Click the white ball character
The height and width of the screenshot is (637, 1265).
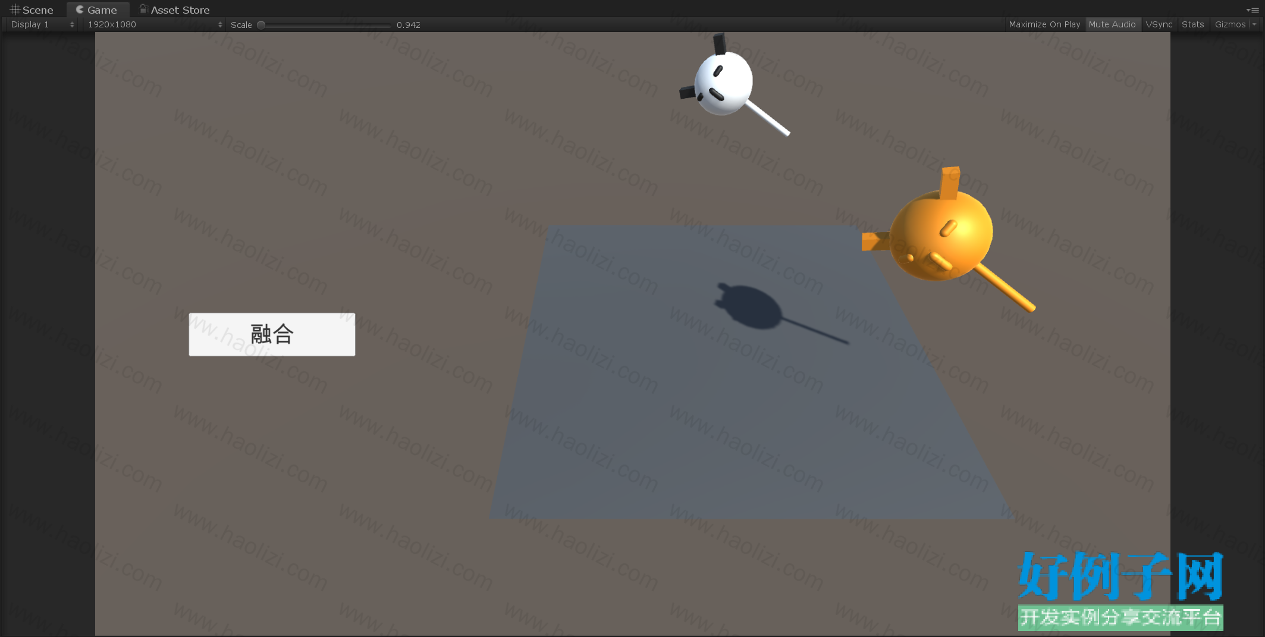pyautogui.click(x=723, y=83)
